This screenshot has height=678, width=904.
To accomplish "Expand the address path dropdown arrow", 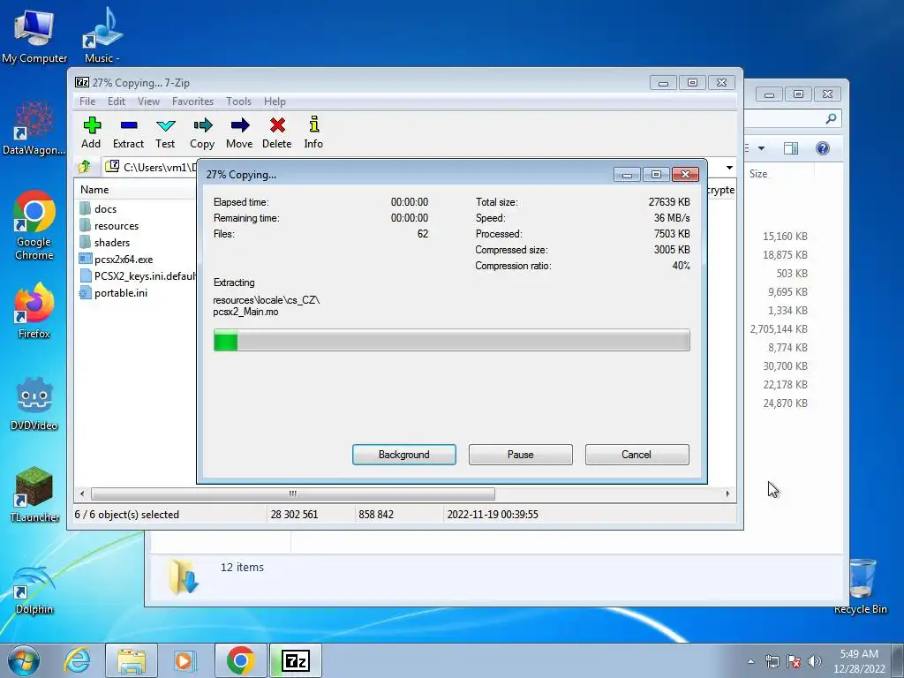I will tap(729, 167).
